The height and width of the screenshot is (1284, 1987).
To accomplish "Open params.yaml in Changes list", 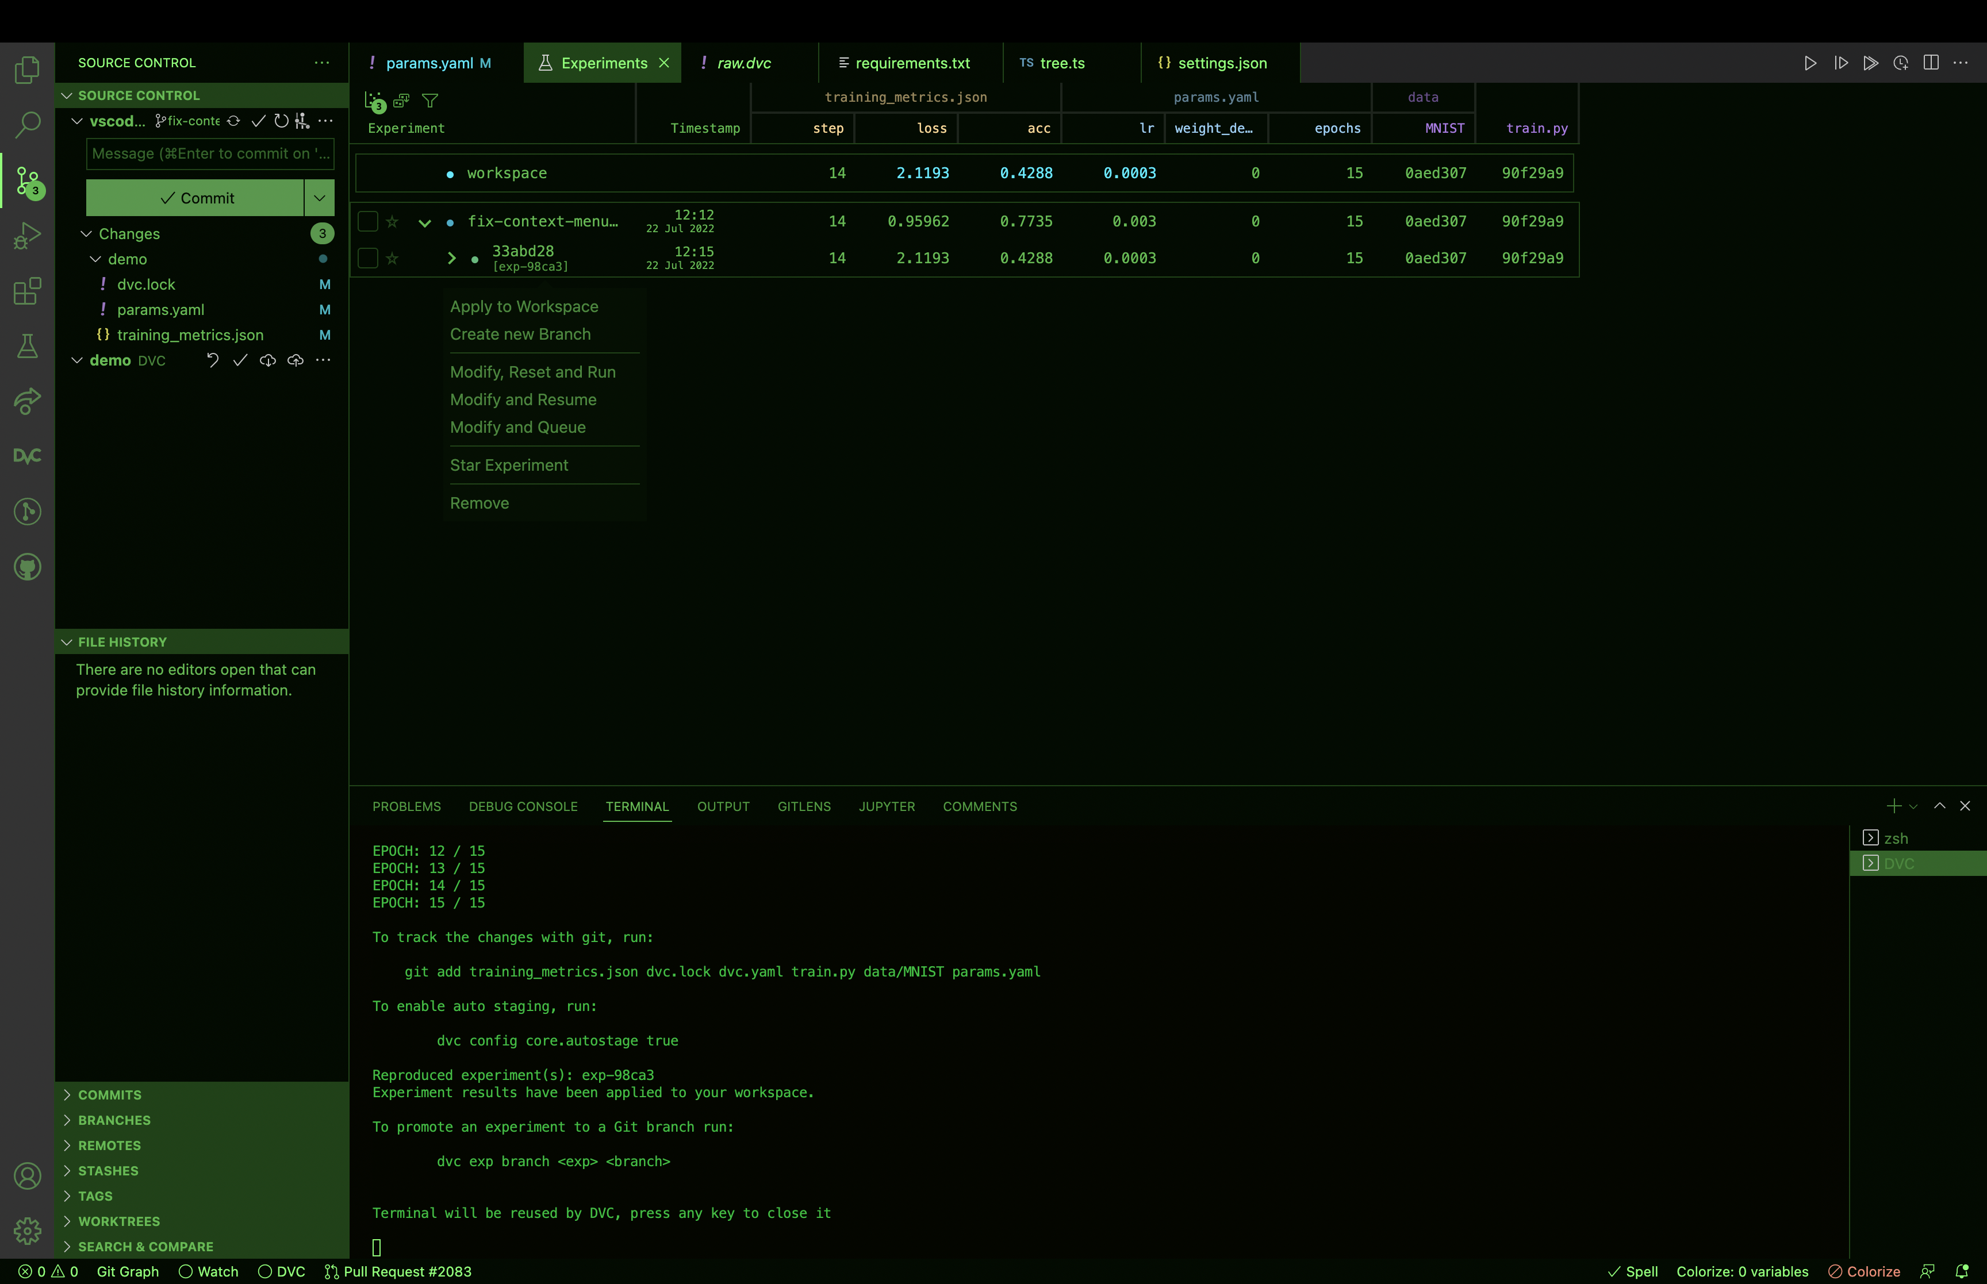I will [x=160, y=310].
